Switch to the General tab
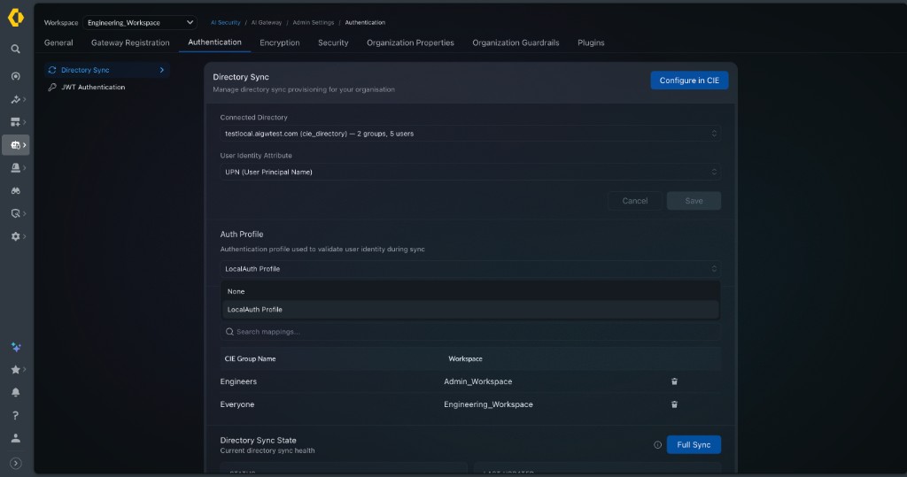 coord(58,42)
